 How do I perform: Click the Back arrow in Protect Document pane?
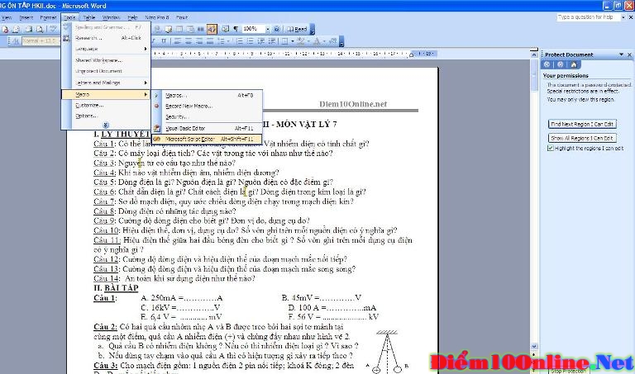point(547,64)
